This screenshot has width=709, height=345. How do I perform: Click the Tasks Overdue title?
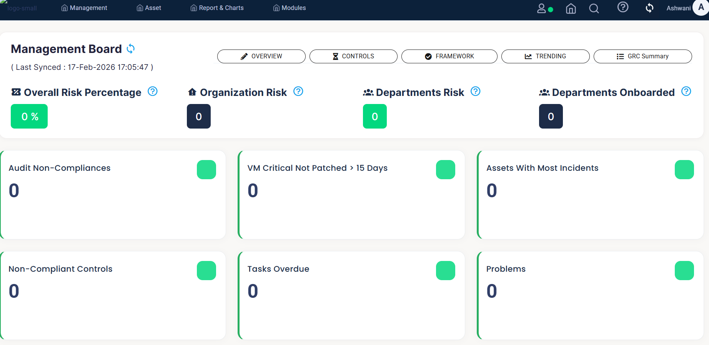[x=278, y=269]
